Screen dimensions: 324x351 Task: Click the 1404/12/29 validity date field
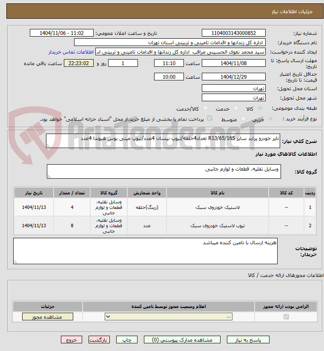pyautogui.click(x=233, y=77)
